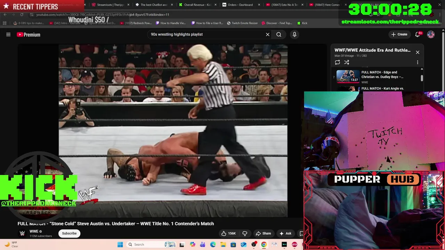Close the Orders – Dashboard tab
Viewport: 445px width, 250px height.
(259, 5)
